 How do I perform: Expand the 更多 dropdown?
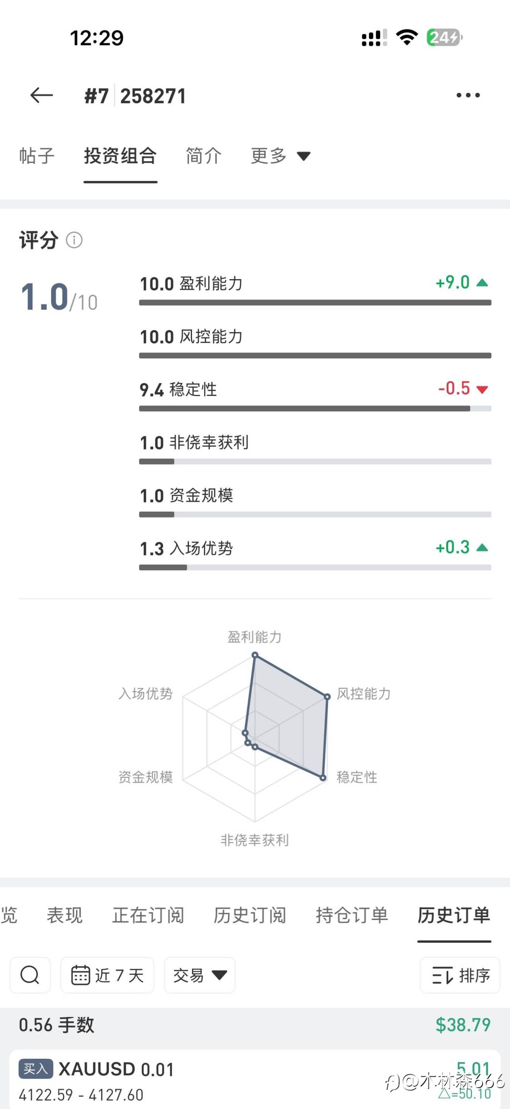[x=280, y=156]
